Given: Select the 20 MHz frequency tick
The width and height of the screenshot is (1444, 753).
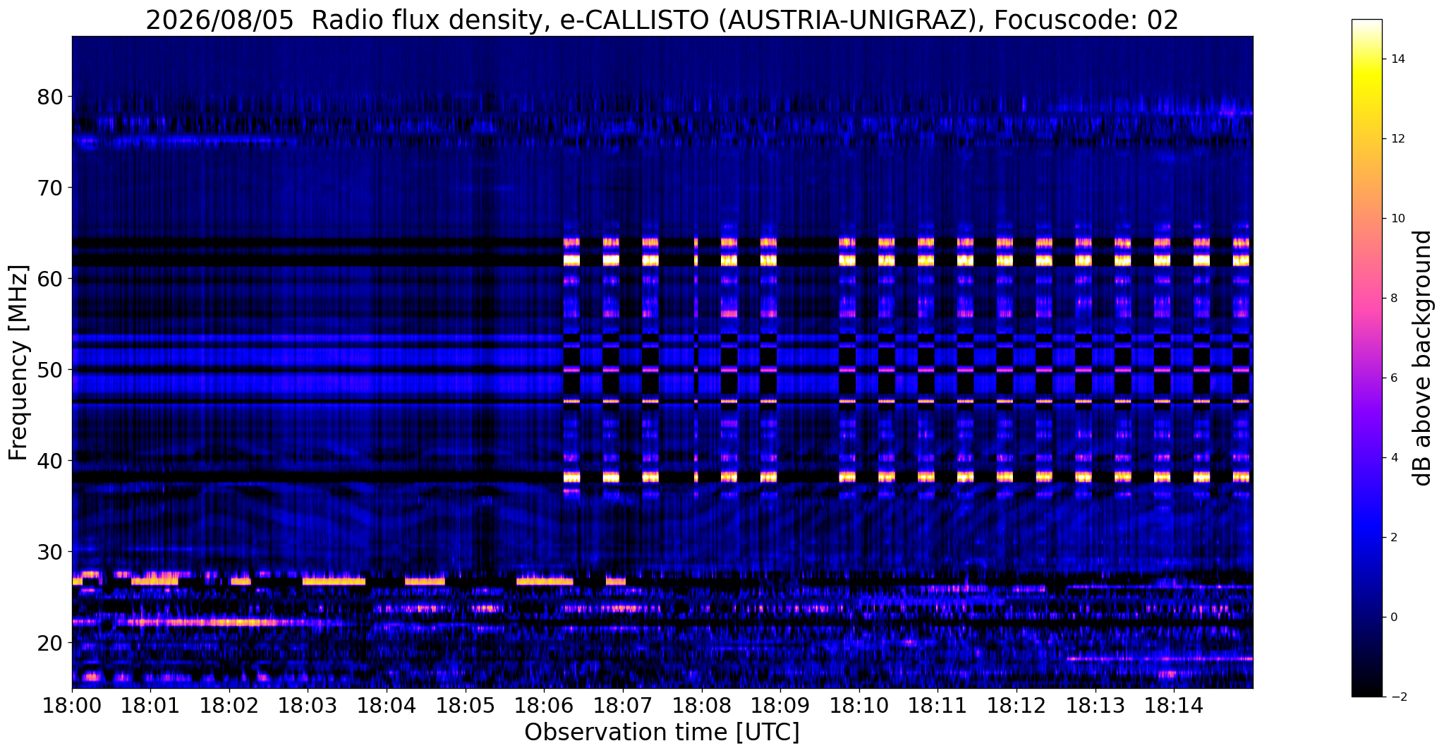Looking at the screenshot, I should click(49, 643).
